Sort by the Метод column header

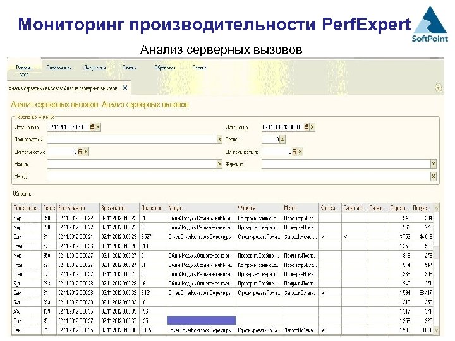(301, 208)
